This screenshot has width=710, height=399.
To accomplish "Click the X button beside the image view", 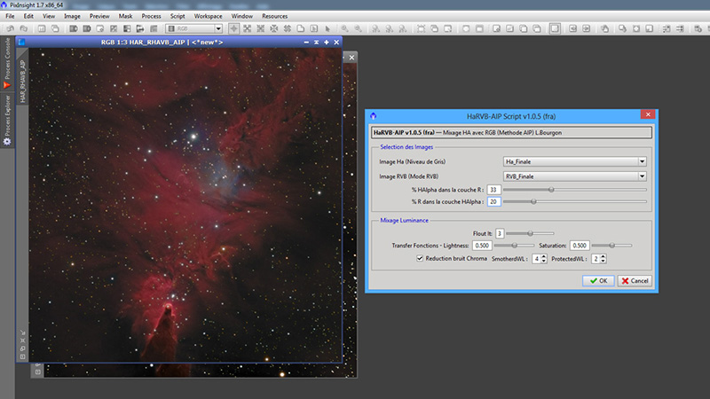I will (x=350, y=57).
